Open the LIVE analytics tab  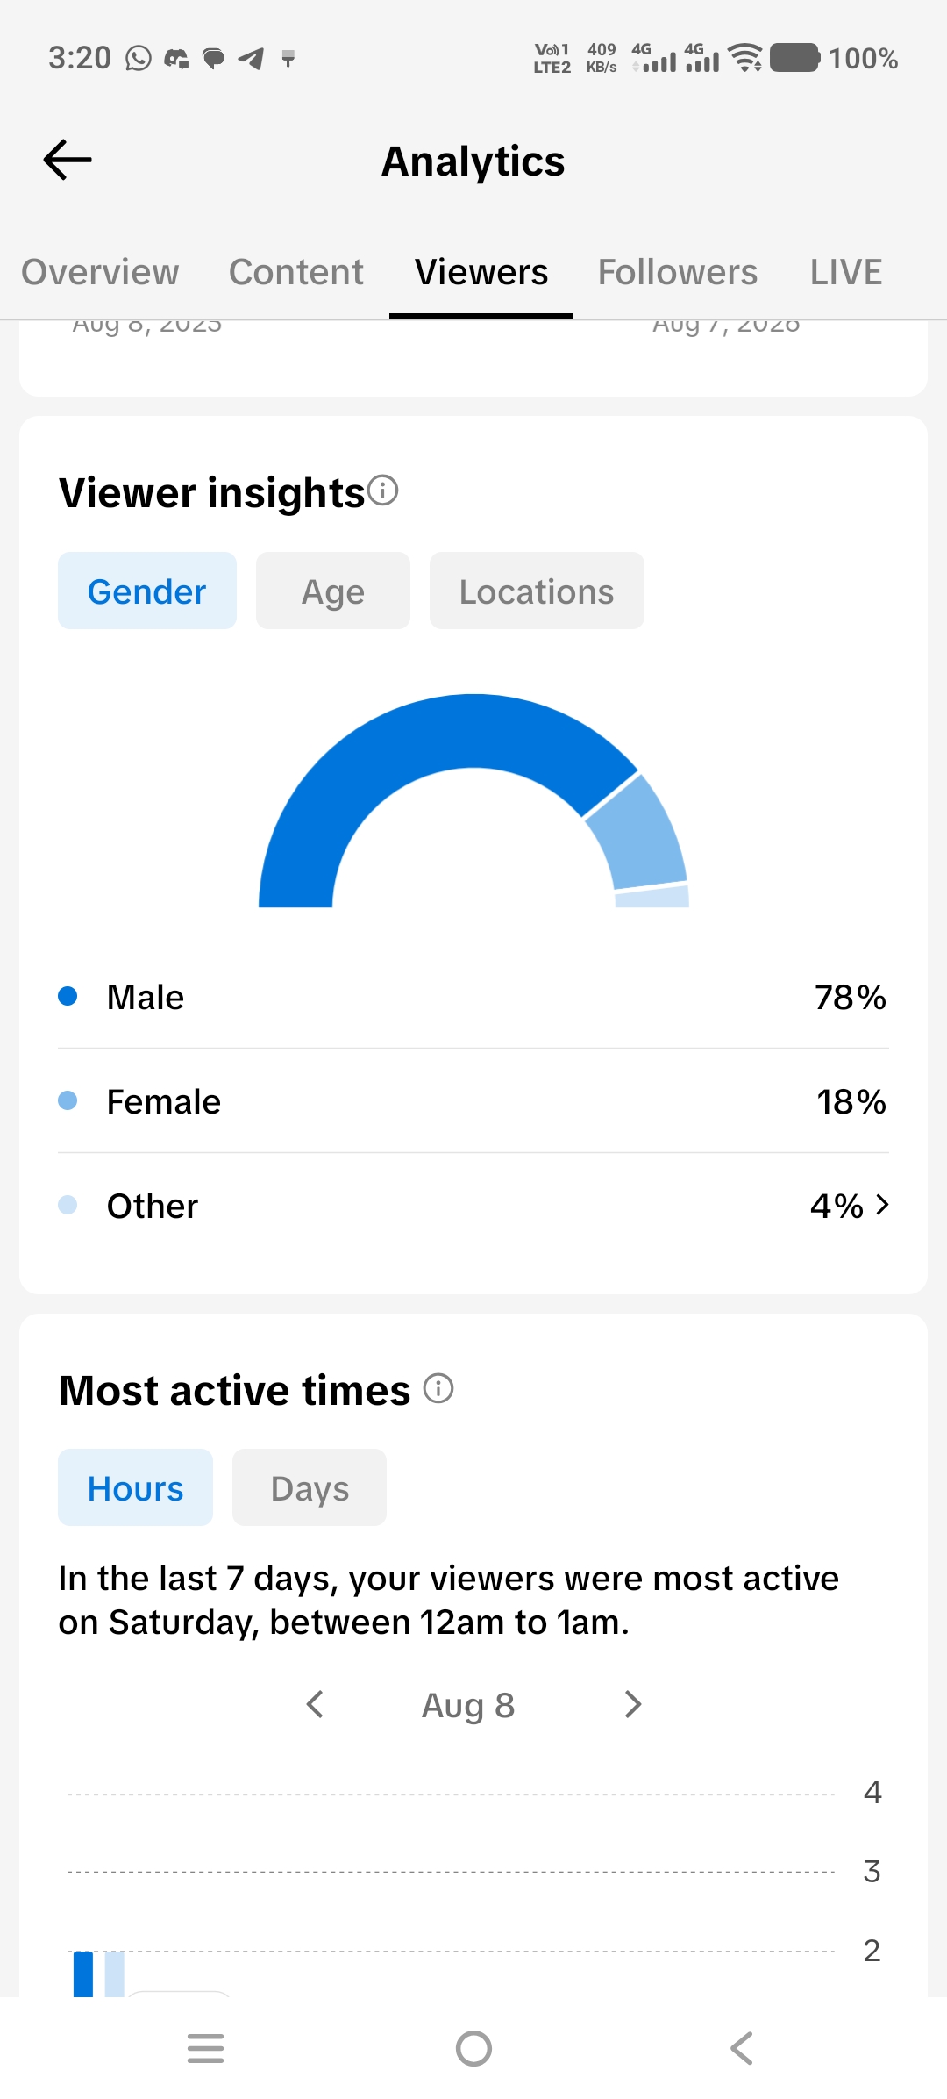point(846,272)
